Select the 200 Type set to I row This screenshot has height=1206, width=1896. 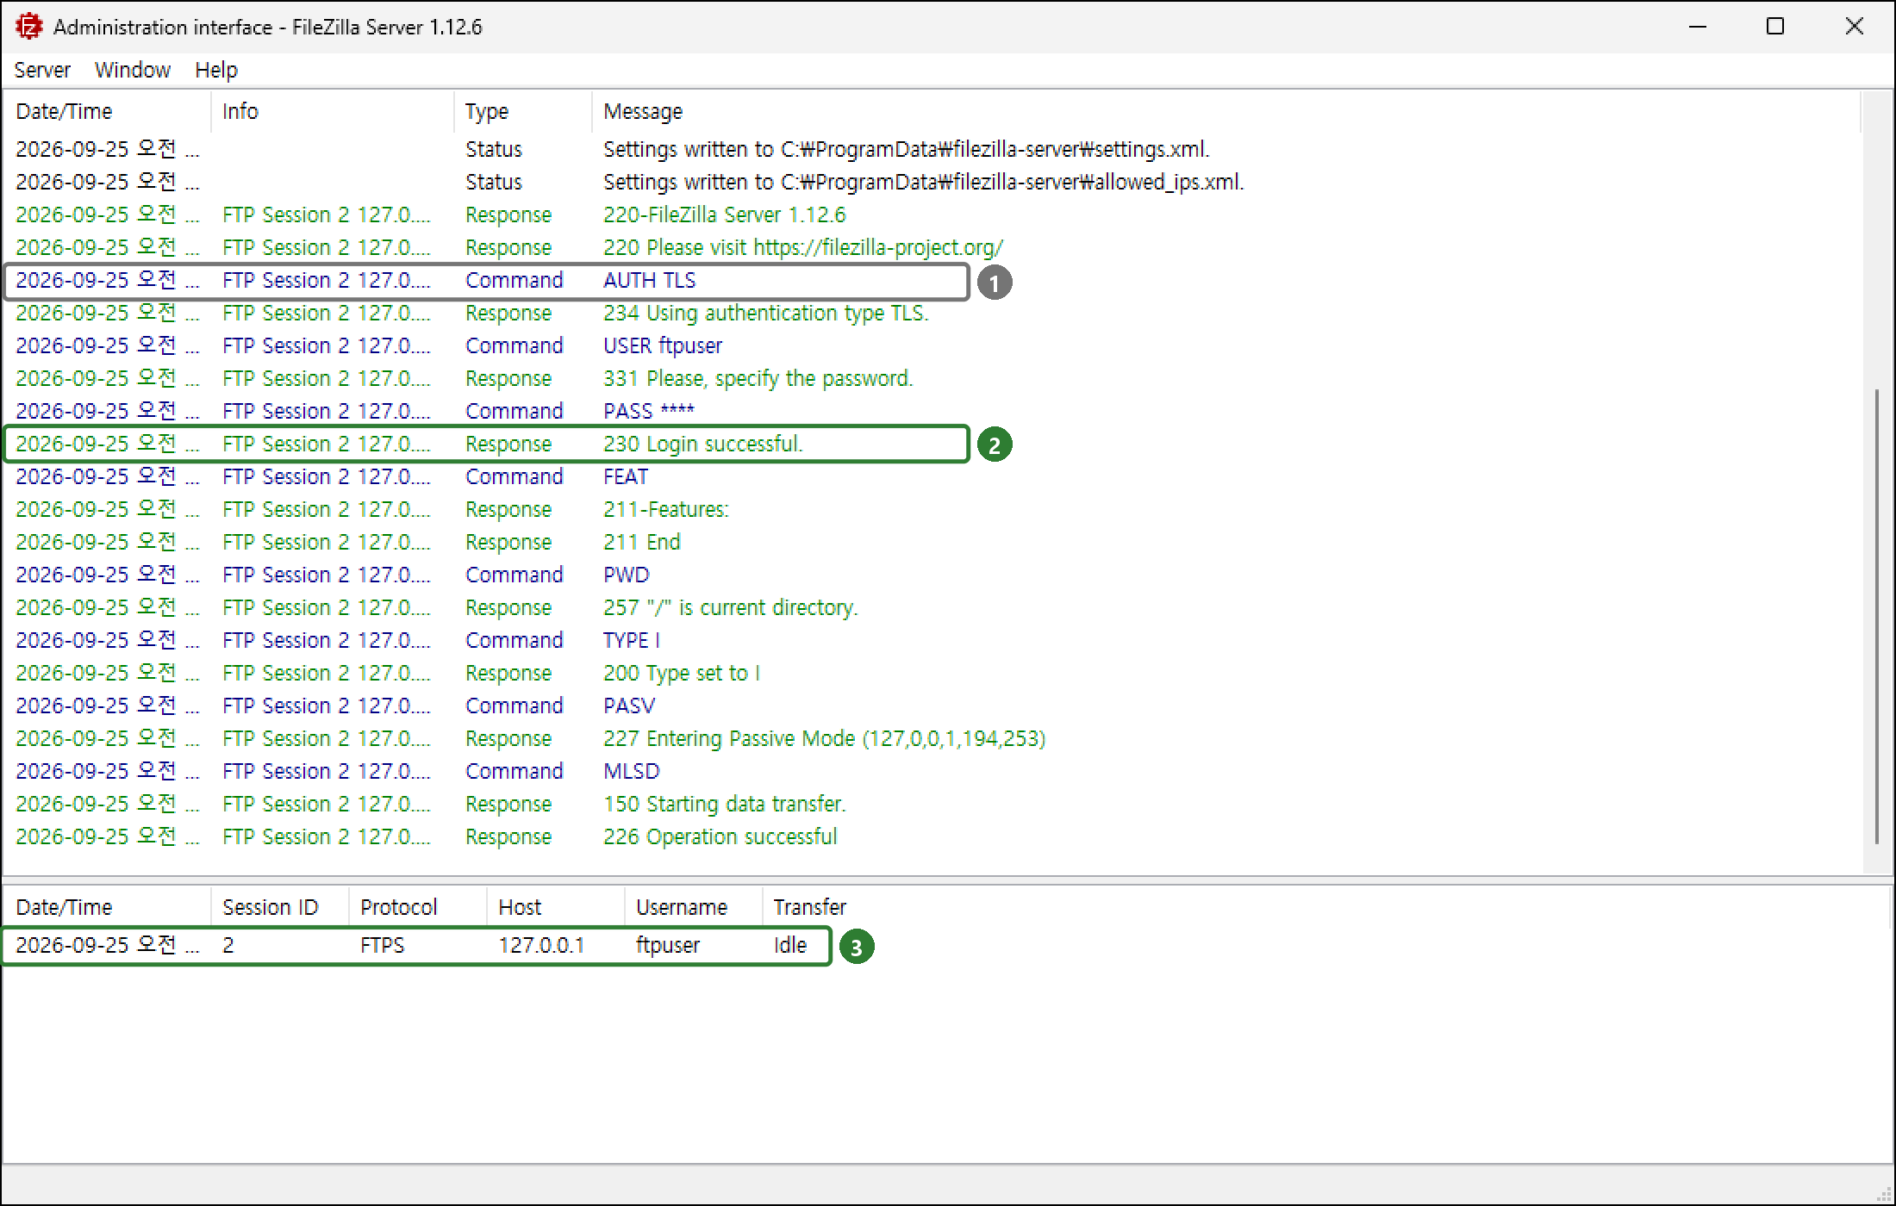(931, 673)
